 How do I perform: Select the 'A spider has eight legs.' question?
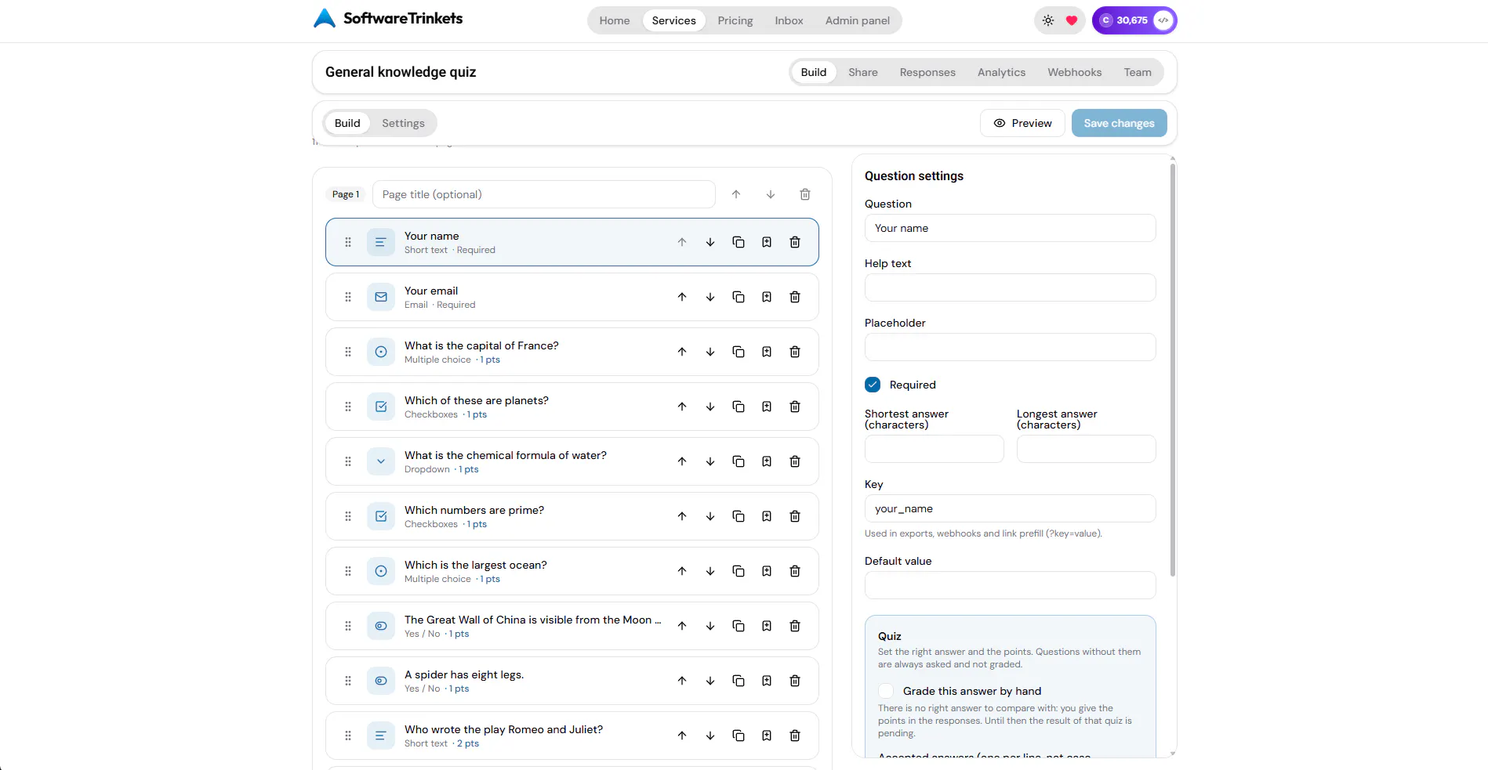coord(572,681)
